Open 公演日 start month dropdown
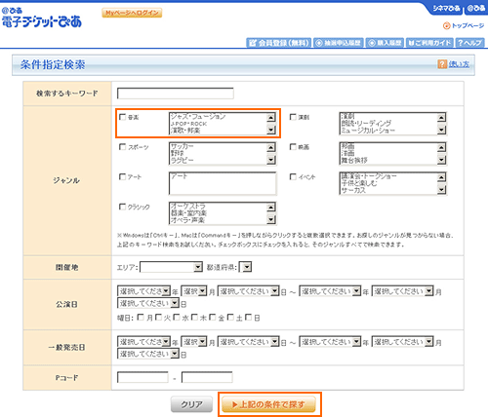 point(194,291)
